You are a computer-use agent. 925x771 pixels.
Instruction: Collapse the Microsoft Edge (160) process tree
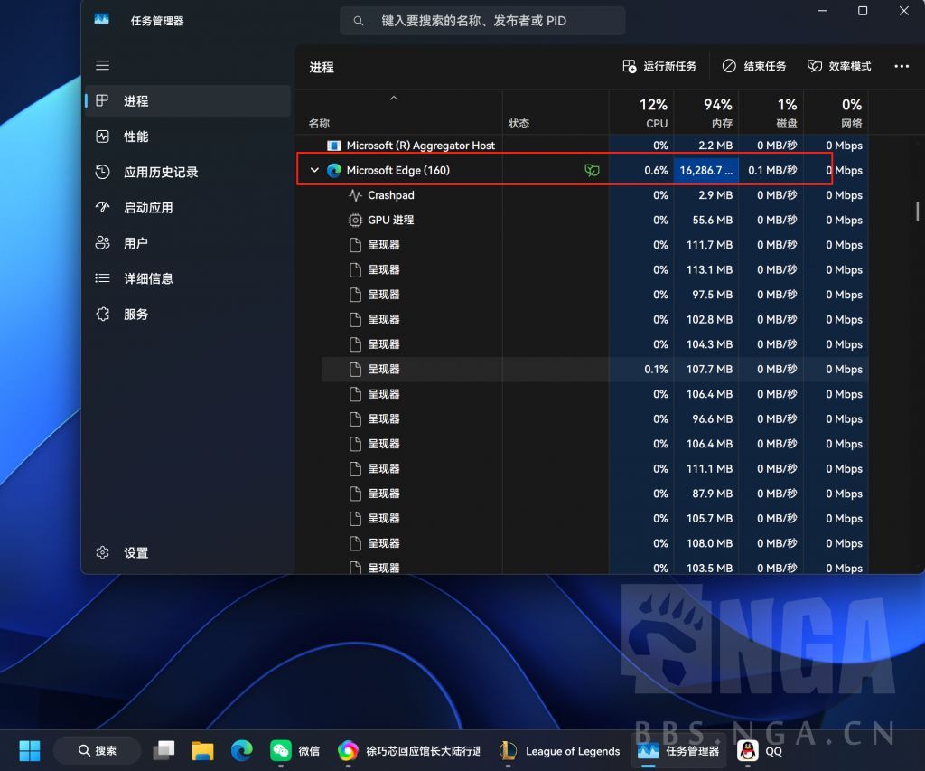(x=314, y=170)
